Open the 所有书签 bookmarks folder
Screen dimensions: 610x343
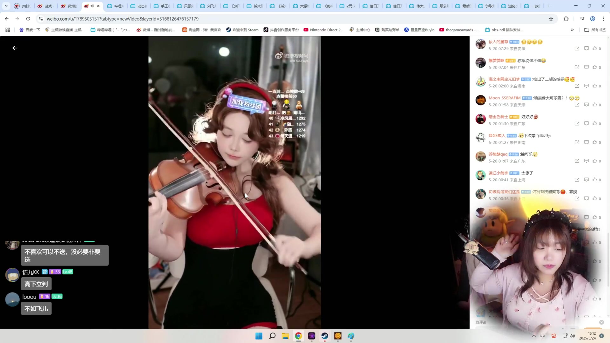[595, 30]
